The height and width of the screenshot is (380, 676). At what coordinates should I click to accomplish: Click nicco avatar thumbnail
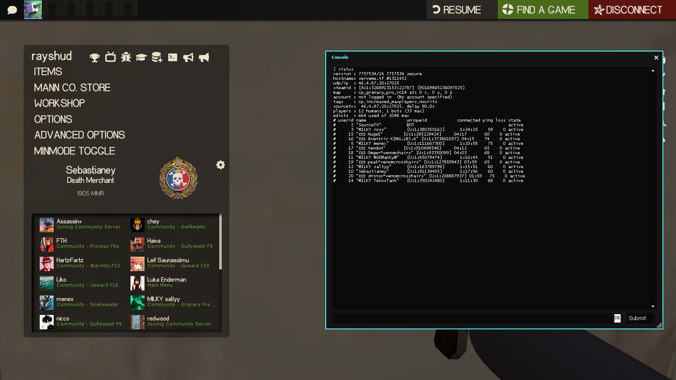[46, 322]
